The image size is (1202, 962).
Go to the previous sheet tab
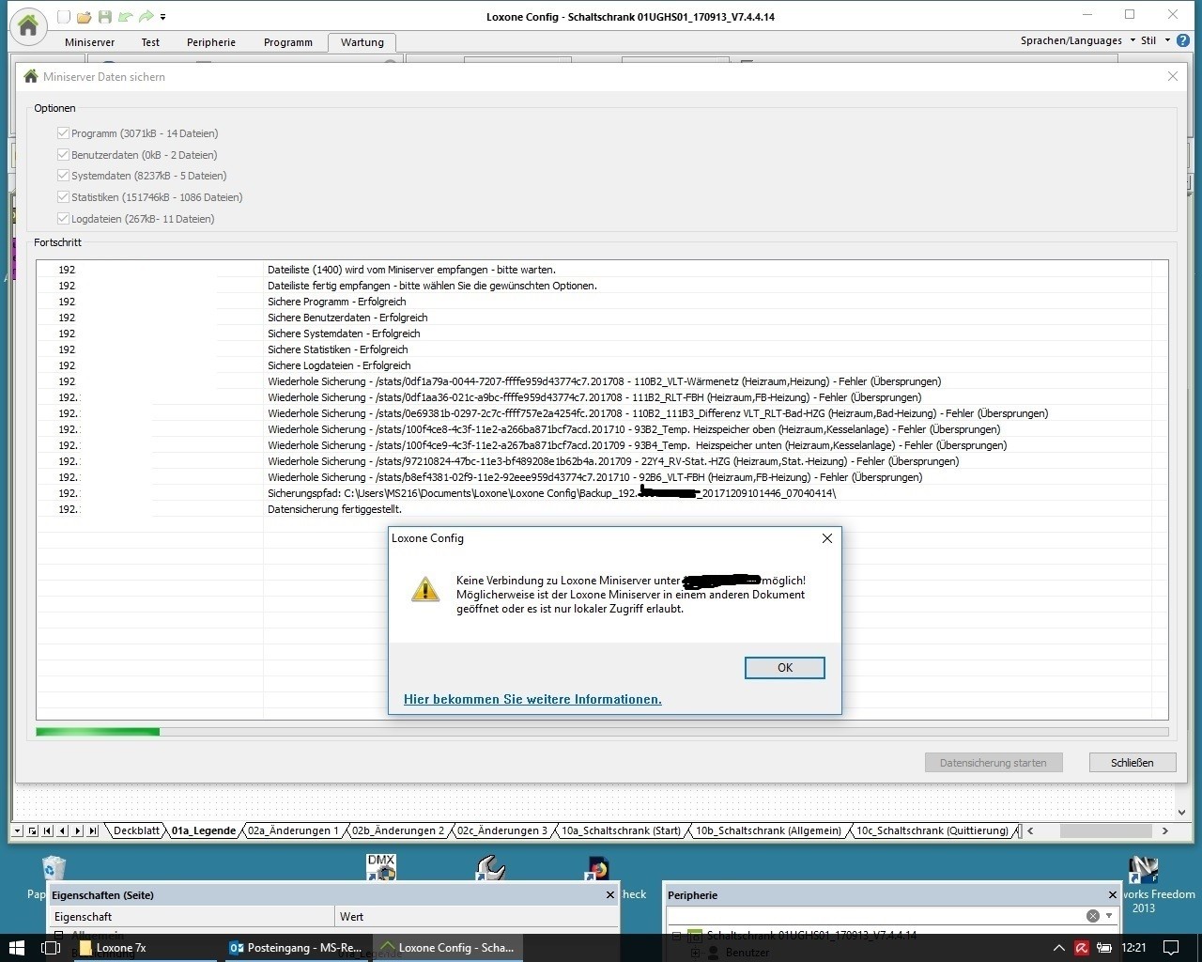[63, 830]
